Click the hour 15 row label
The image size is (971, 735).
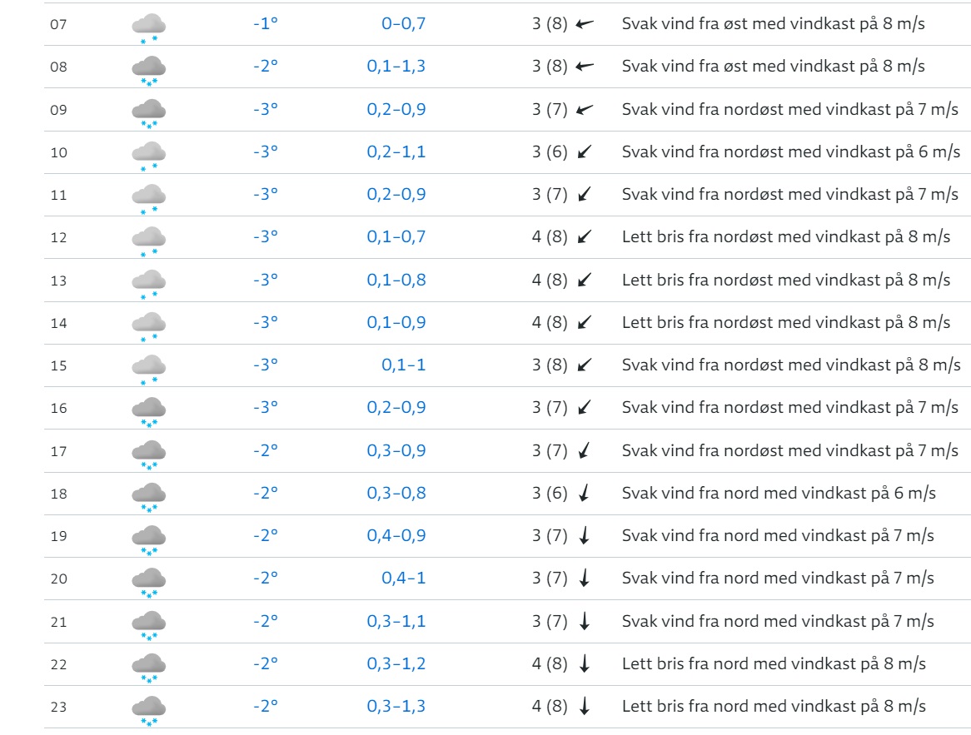point(59,365)
